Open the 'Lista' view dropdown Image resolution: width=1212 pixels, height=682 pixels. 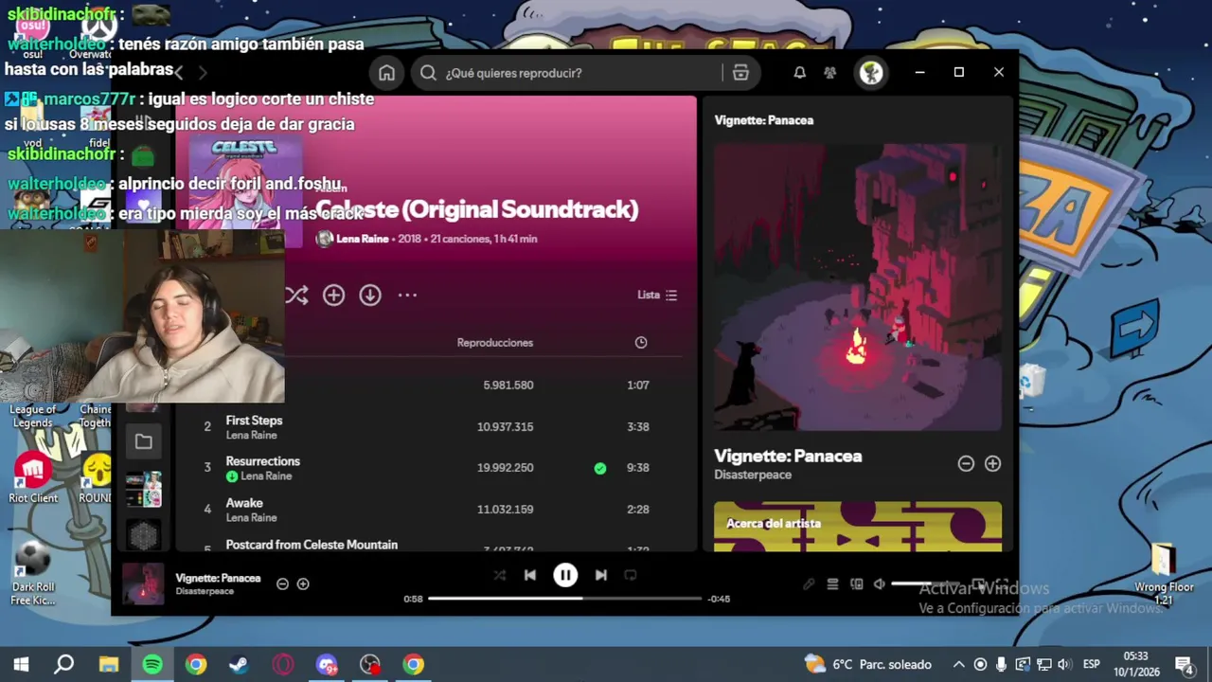tap(657, 296)
